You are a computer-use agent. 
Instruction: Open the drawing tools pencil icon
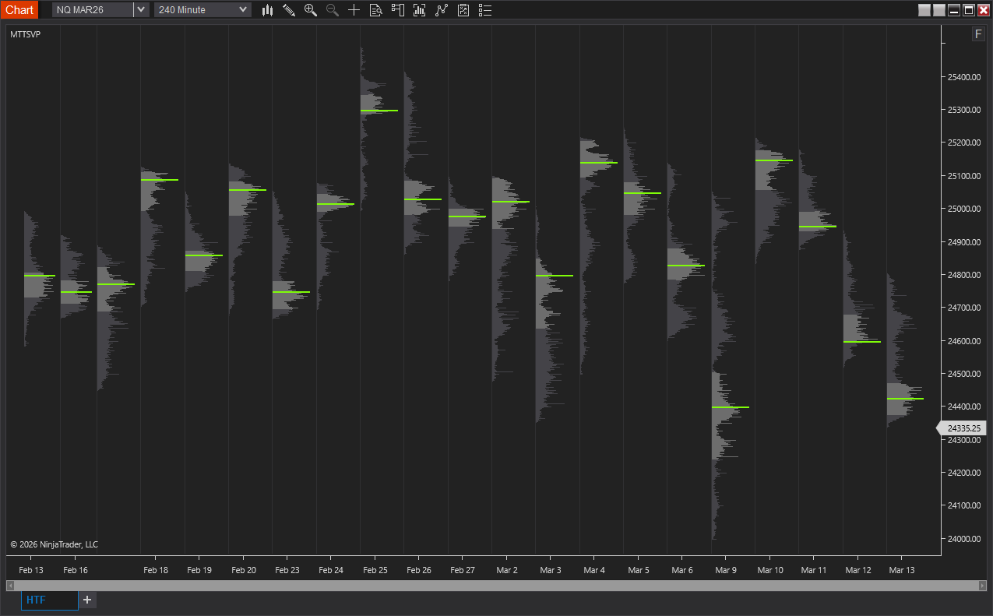tap(289, 10)
